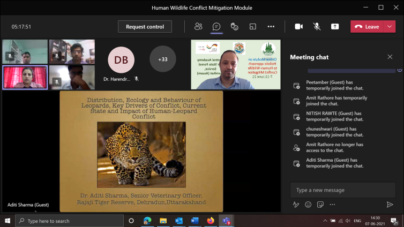Open the participants list icon
Viewport: 404px width, 227px height.
pos(198,26)
